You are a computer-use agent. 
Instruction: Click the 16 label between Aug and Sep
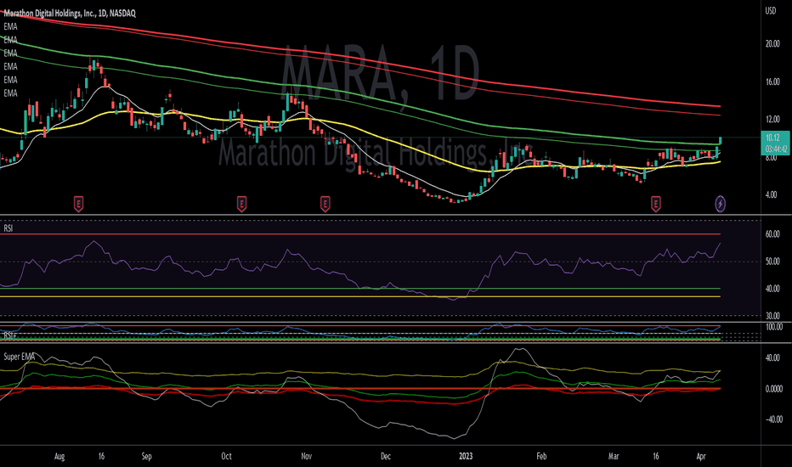101,457
